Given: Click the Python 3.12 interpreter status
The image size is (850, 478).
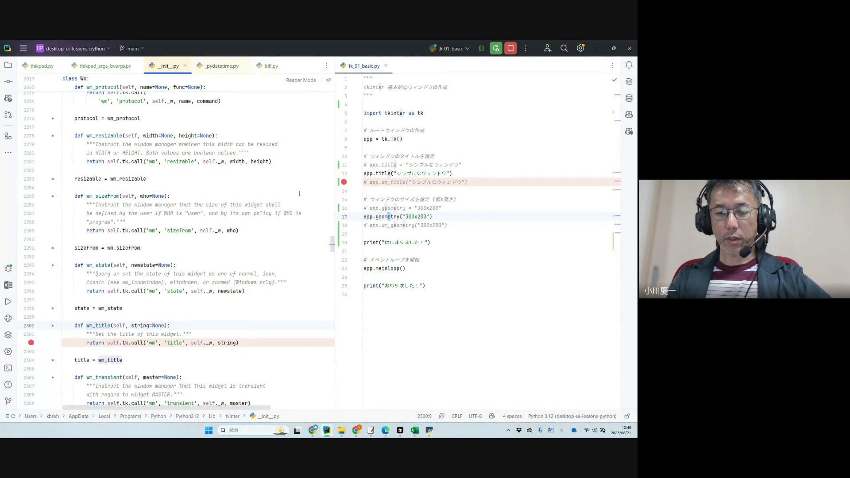Looking at the screenshot, I should point(572,416).
